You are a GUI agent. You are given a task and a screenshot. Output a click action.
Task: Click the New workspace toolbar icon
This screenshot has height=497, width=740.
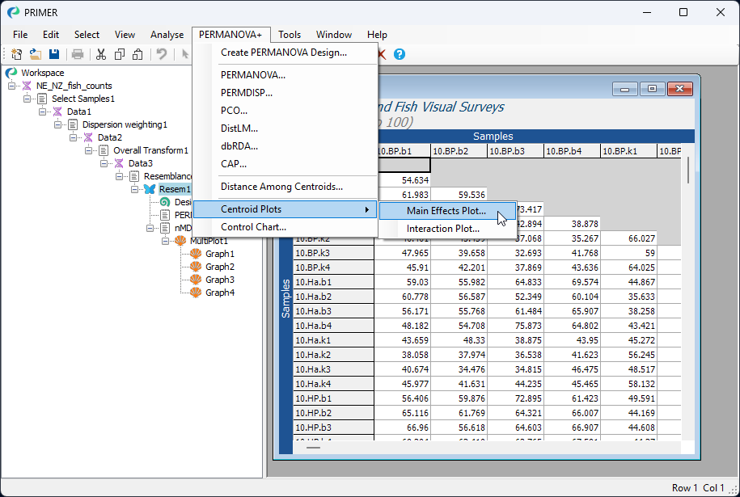click(x=17, y=54)
